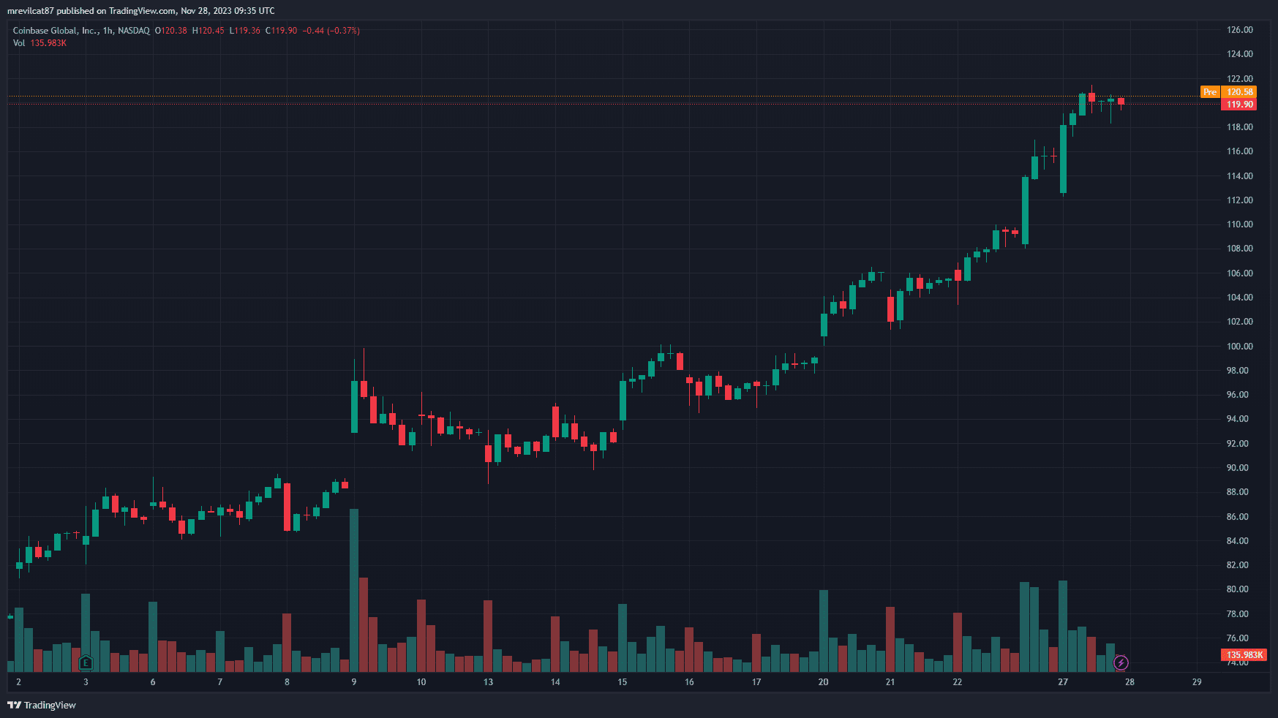1278x718 pixels.
Task: Click the 112.00 price axis label
Action: [1239, 200]
